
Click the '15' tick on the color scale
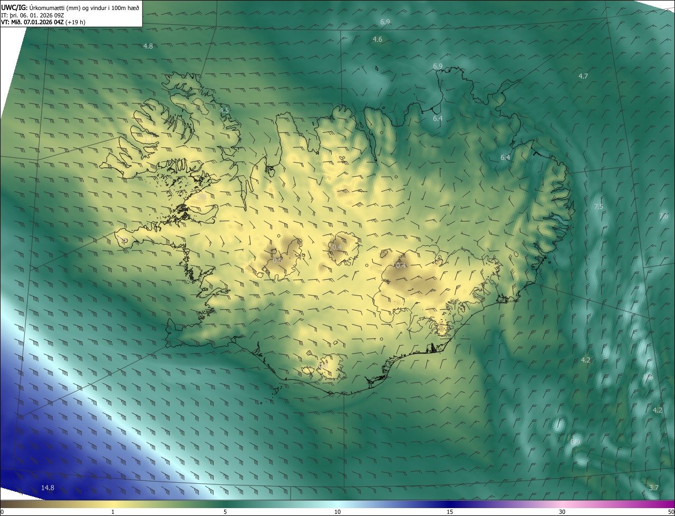click(450, 512)
